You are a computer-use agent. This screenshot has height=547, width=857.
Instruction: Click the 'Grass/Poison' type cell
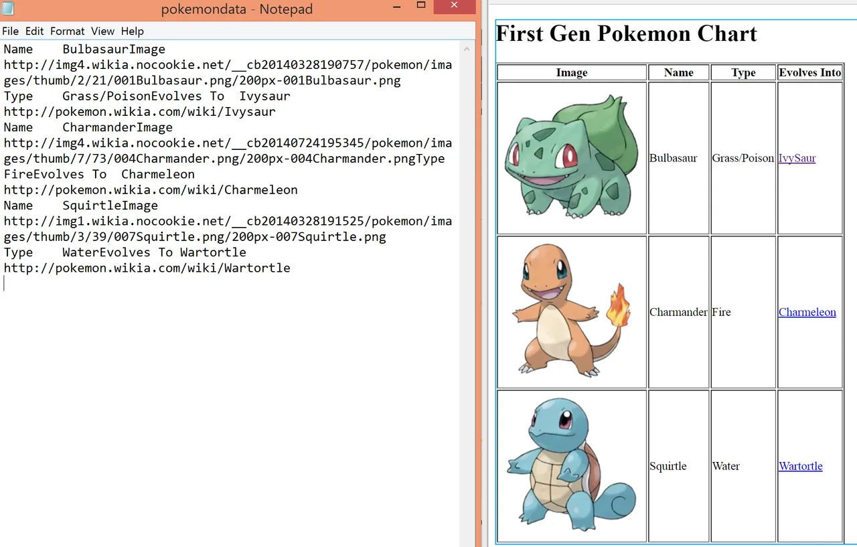pyautogui.click(x=743, y=158)
